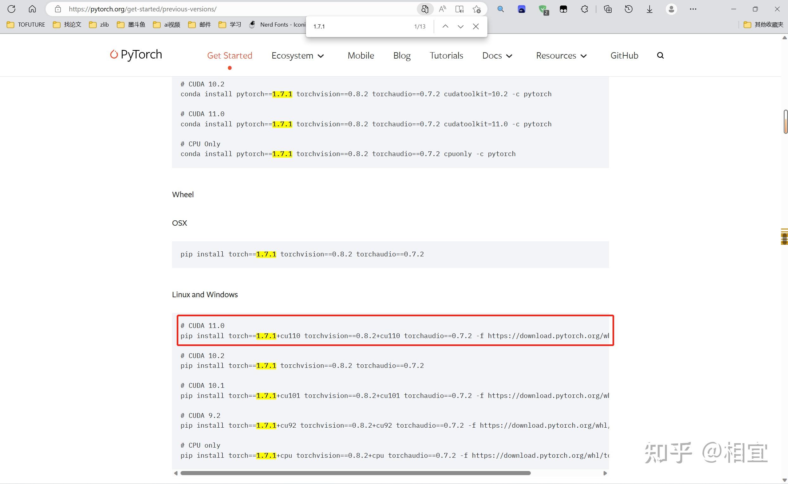Image resolution: width=788 pixels, height=484 pixels.
Task: Open the Get Started nav item
Action: point(230,56)
